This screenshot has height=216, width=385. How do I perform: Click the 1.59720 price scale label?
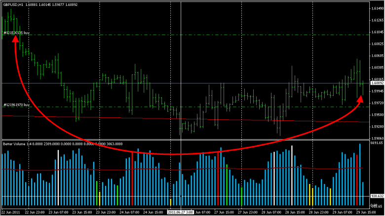pyautogui.click(x=377, y=103)
